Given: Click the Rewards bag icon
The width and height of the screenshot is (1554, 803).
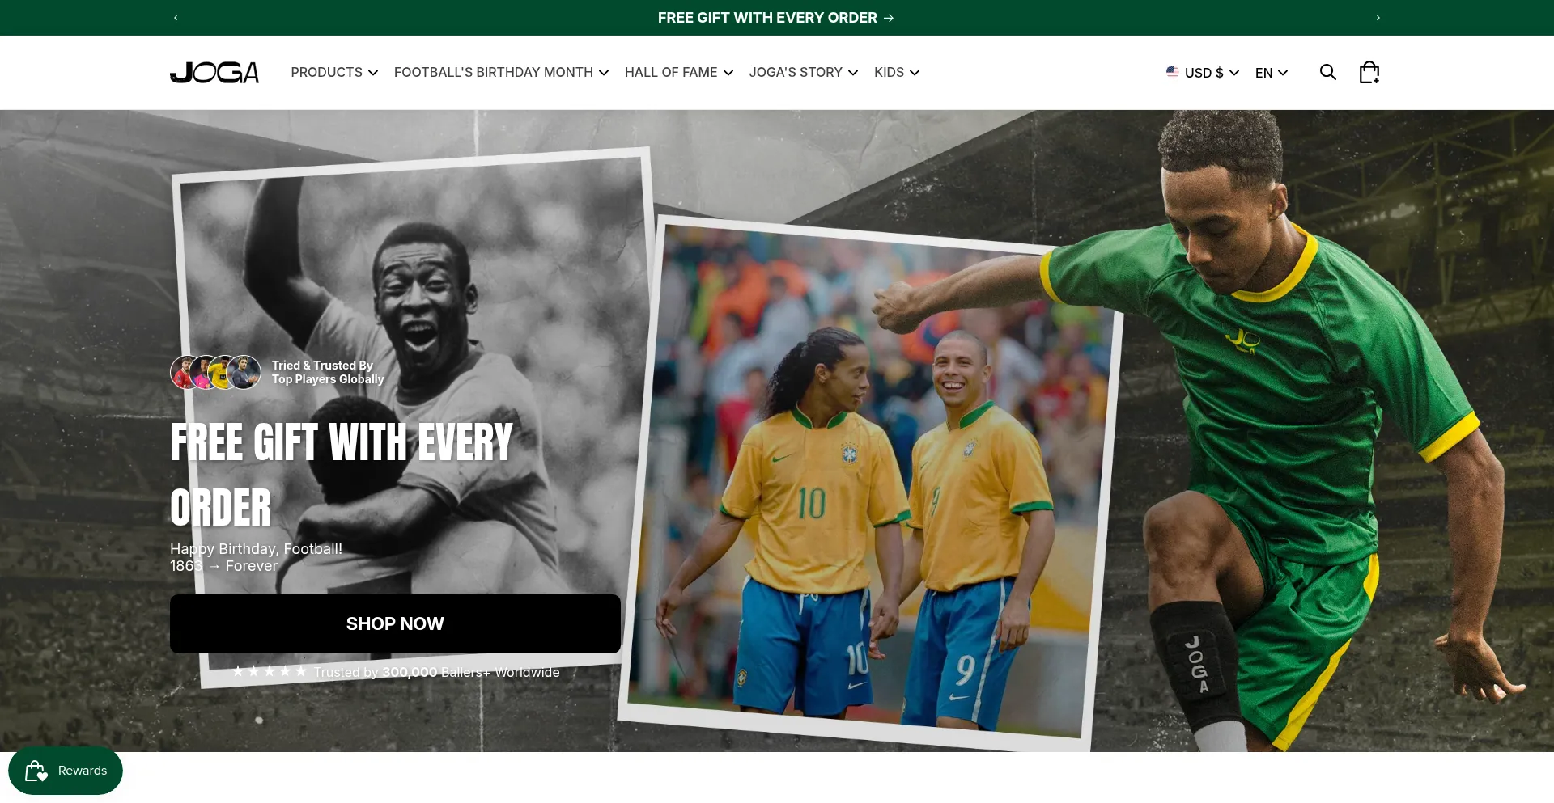Looking at the screenshot, I should click(36, 771).
